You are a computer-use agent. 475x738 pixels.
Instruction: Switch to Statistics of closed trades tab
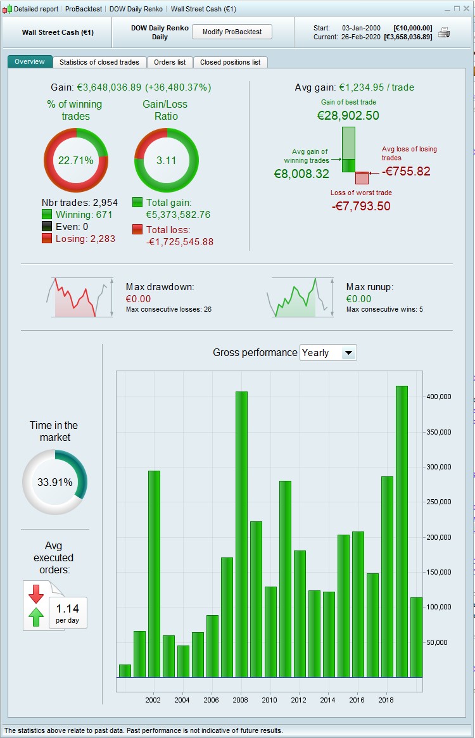pos(99,62)
